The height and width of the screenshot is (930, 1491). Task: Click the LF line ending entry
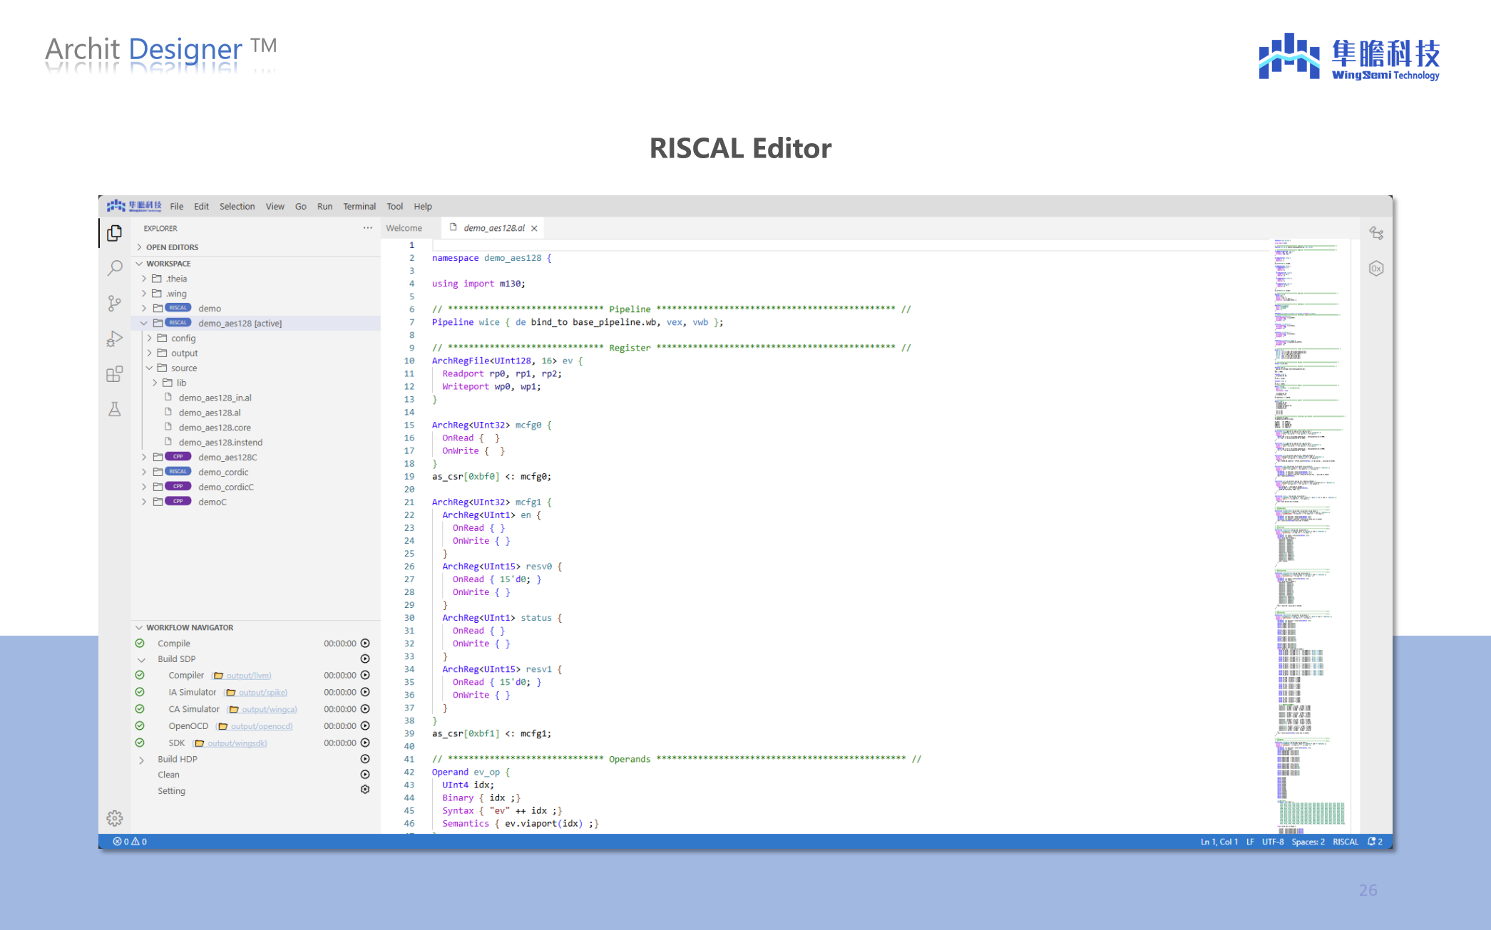tap(1250, 842)
